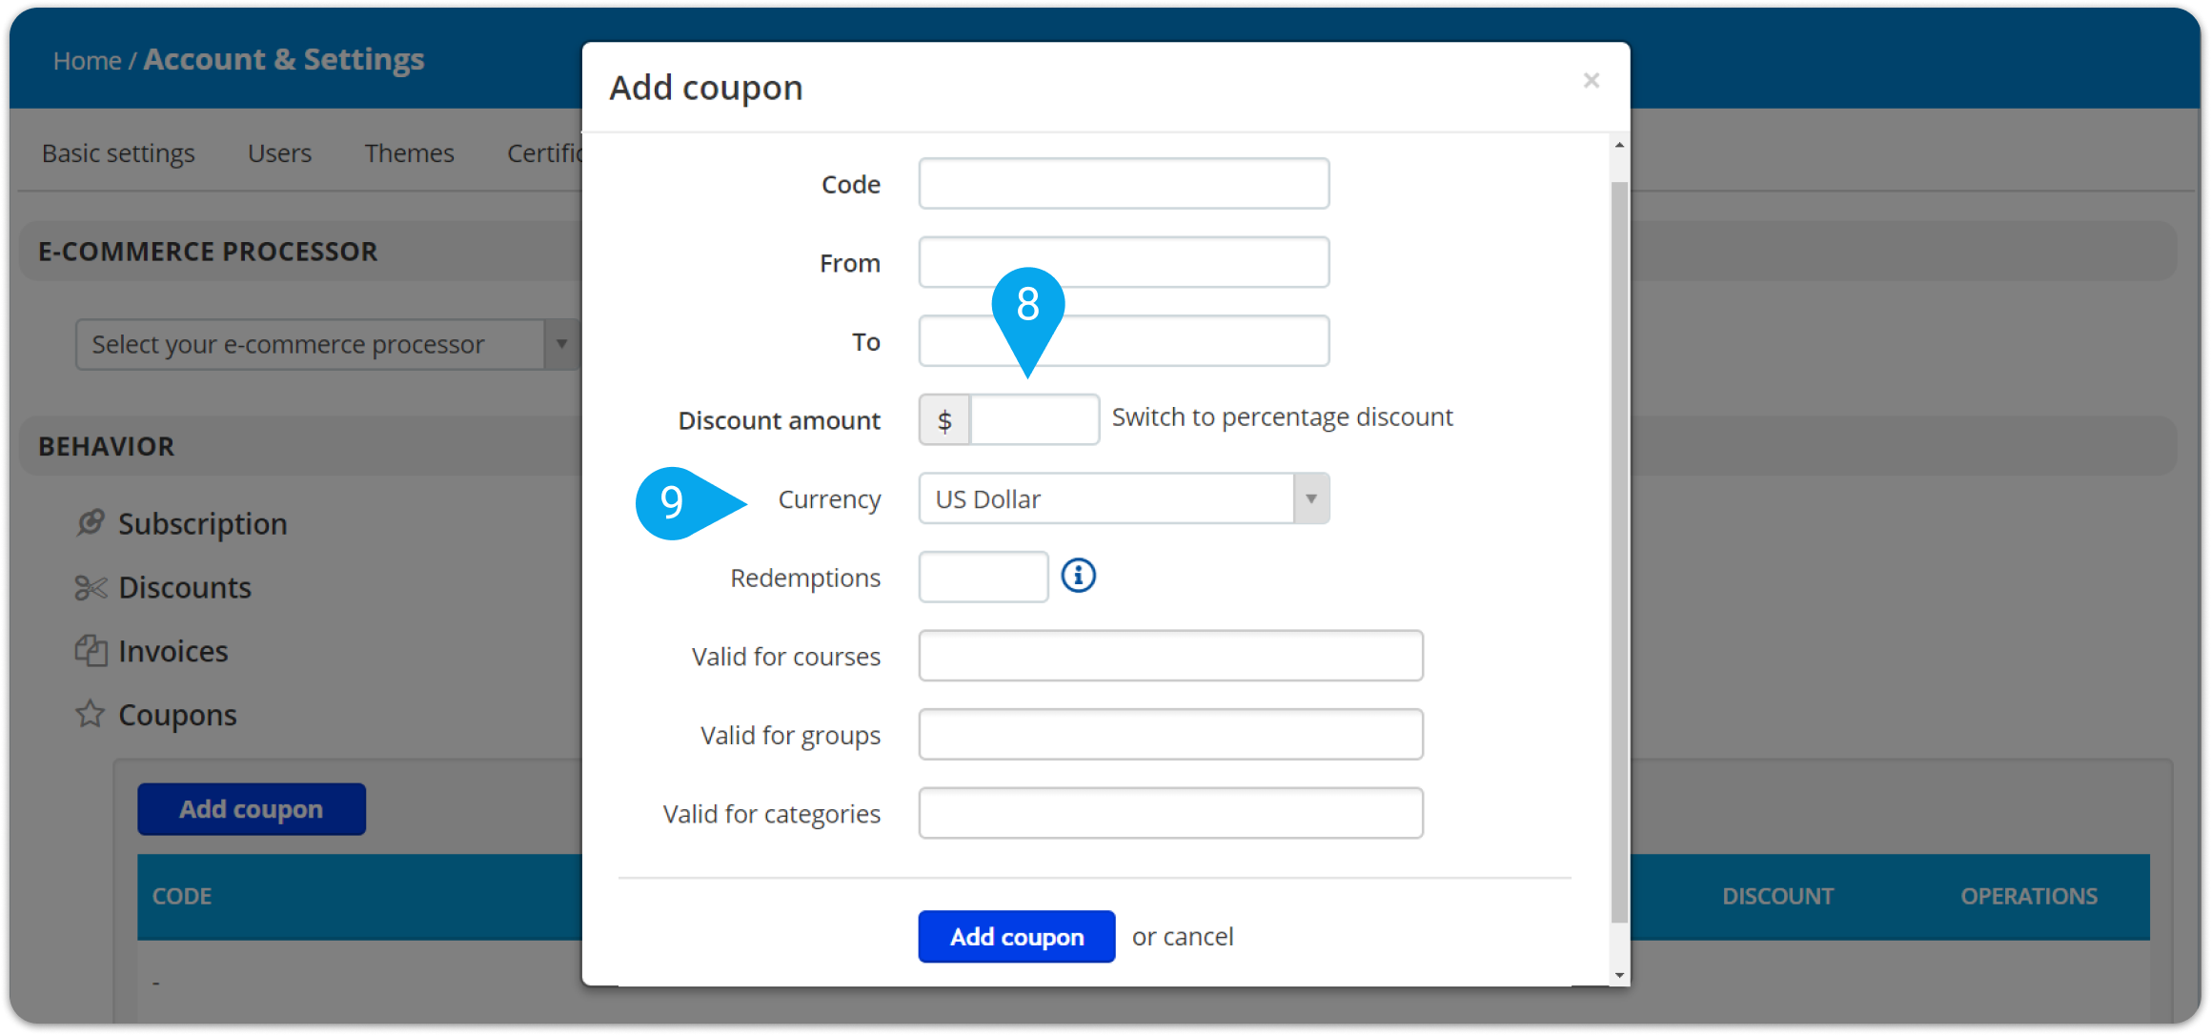Submit the blue Add coupon button in dialog

(x=1017, y=937)
